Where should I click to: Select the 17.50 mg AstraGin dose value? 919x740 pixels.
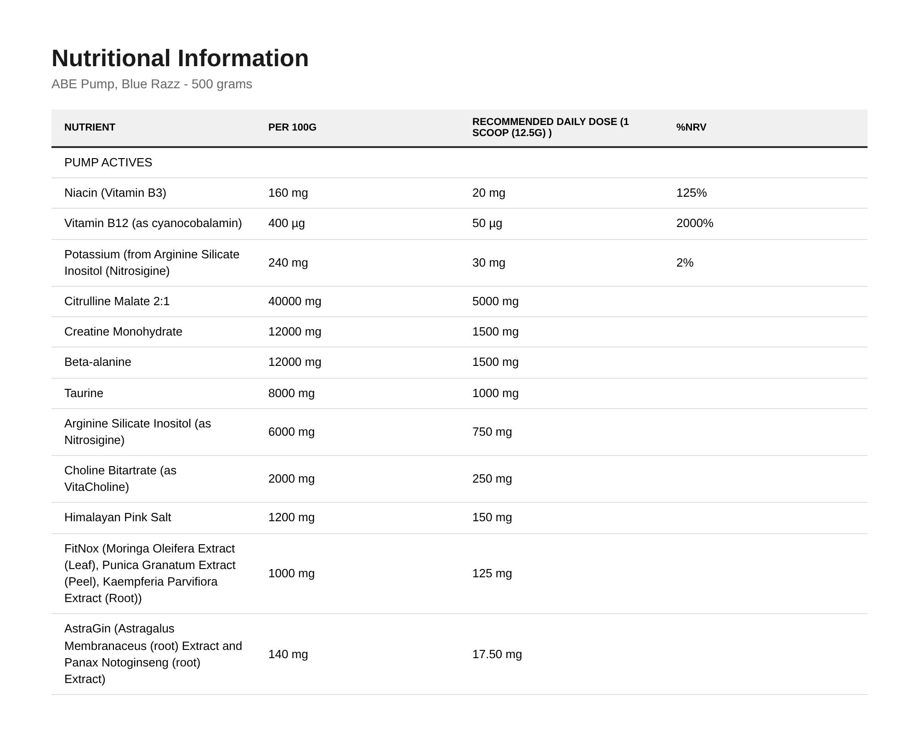[x=497, y=655]
